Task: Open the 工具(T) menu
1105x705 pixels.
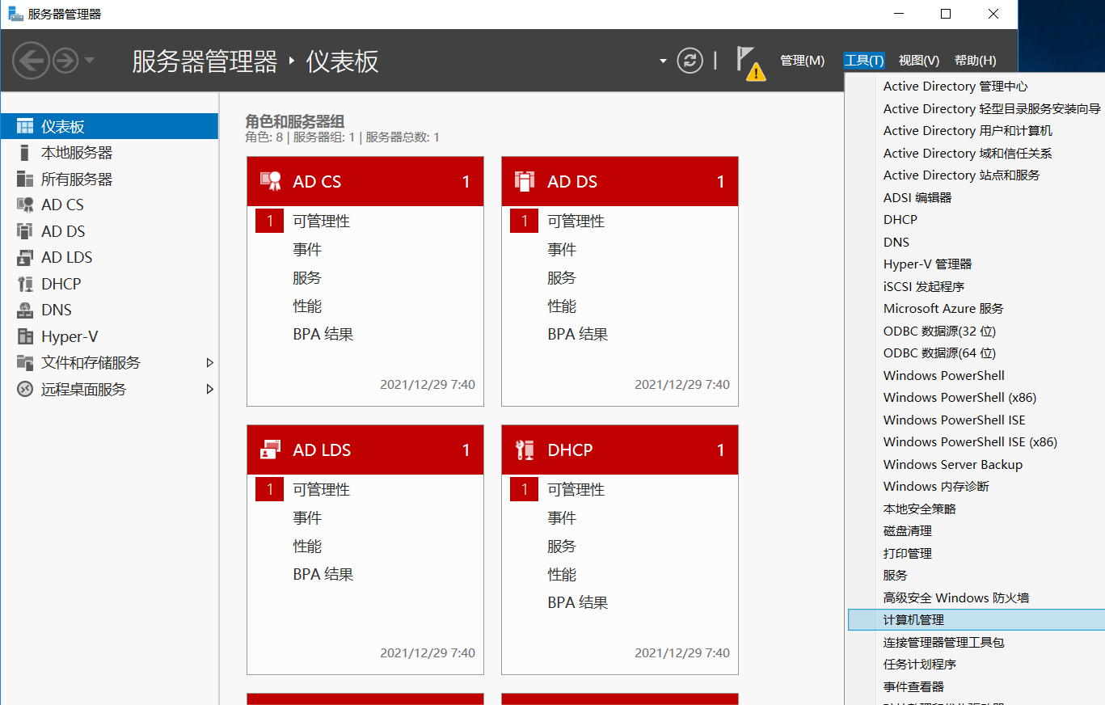Action: 864,61
